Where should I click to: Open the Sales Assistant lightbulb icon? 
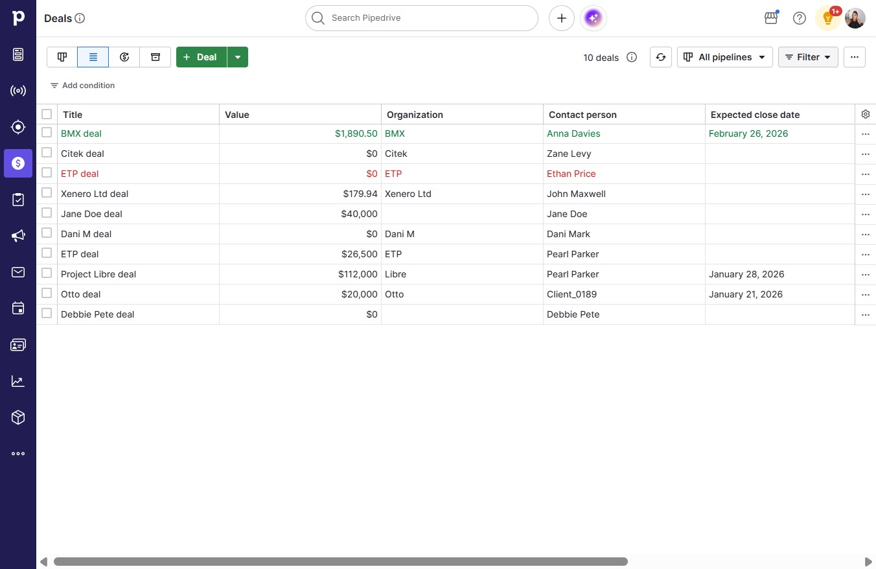[827, 18]
